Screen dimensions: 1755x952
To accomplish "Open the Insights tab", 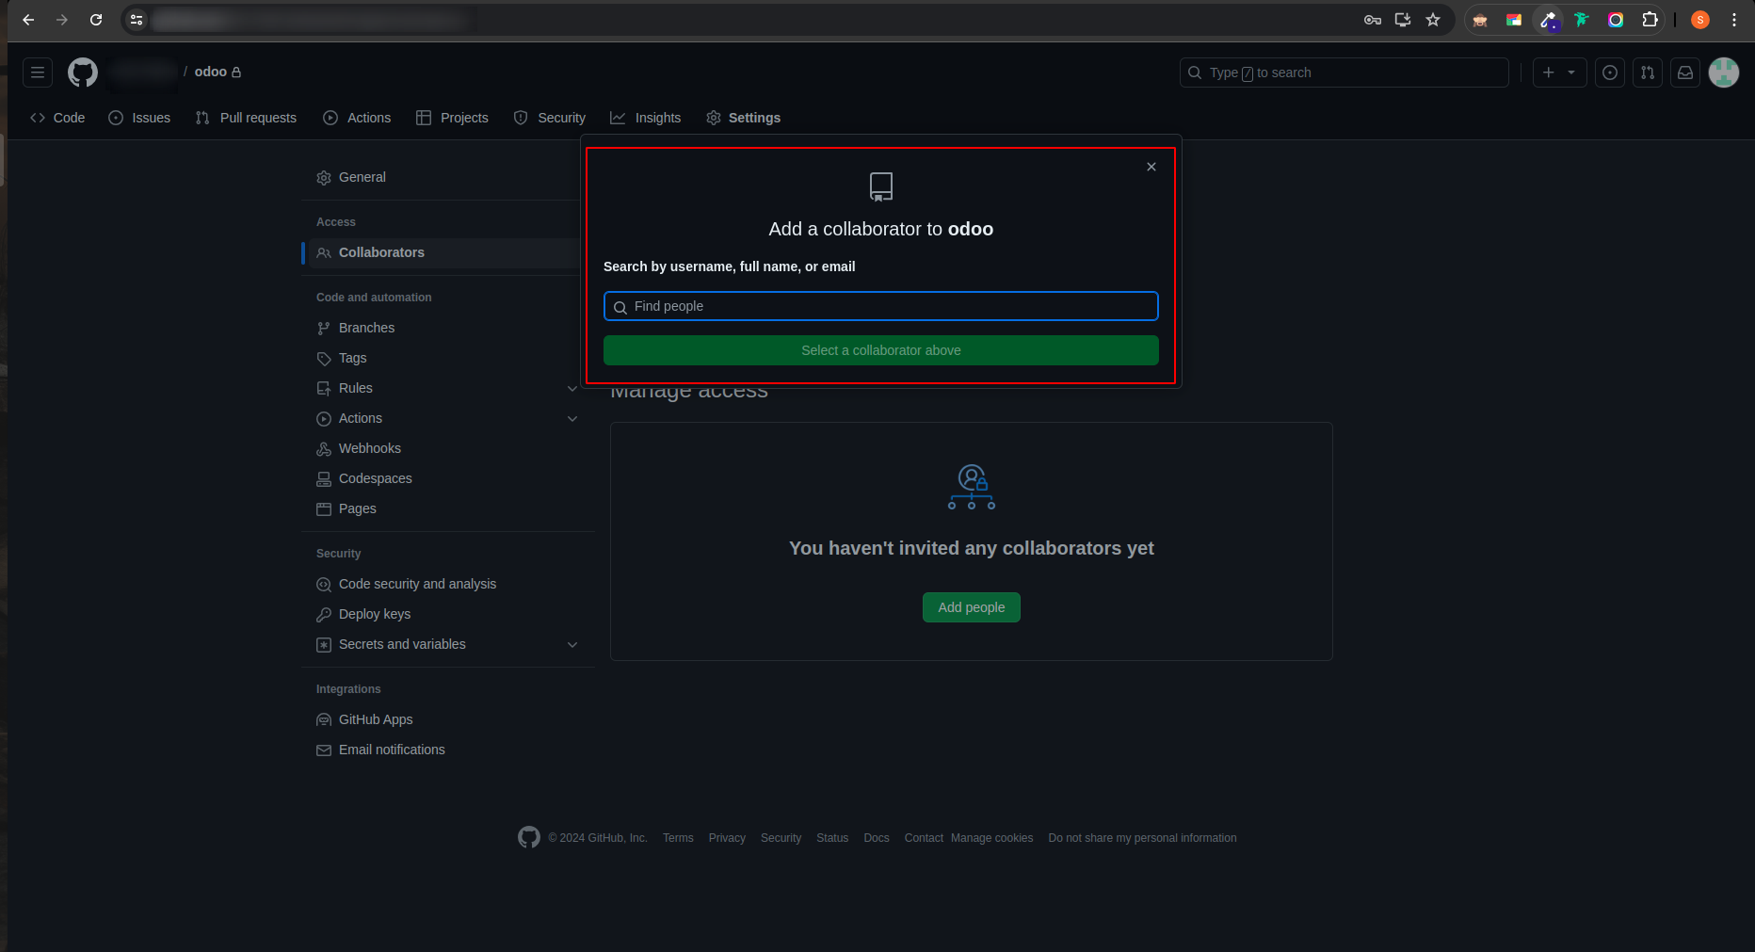I will (646, 118).
